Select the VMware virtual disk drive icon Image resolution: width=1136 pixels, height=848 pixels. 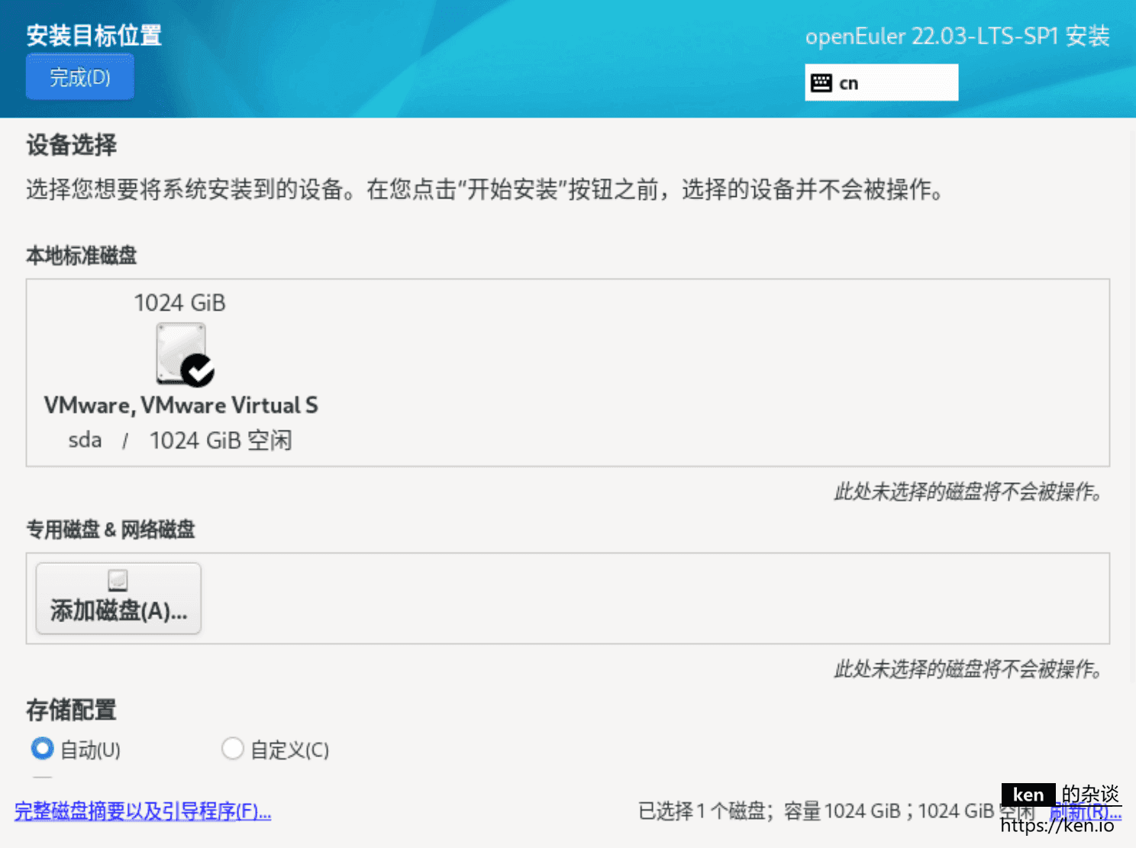(181, 353)
